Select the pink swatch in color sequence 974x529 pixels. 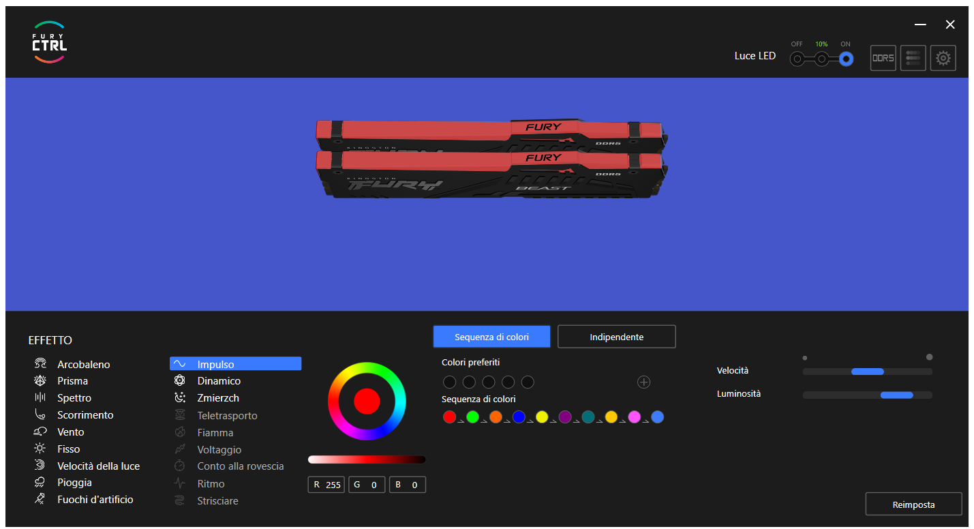pos(635,417)
